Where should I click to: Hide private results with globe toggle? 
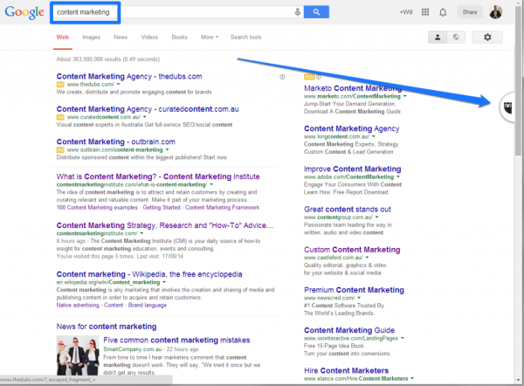pos(454,38)
